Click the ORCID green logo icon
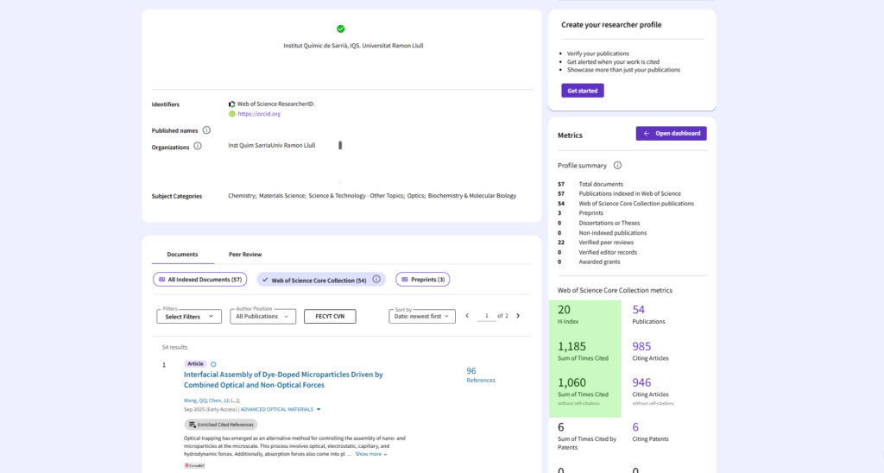This screenshot has width=884, height=473. [x=231, y=114]
